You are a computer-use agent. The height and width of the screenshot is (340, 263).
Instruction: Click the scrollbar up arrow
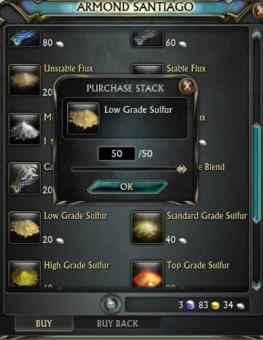pos(256,35)
